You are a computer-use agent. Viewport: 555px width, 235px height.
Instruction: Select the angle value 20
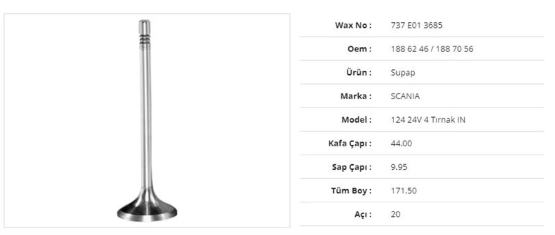[x=396, y=214]
